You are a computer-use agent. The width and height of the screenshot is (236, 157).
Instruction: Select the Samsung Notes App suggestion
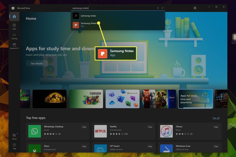[118, 25]
